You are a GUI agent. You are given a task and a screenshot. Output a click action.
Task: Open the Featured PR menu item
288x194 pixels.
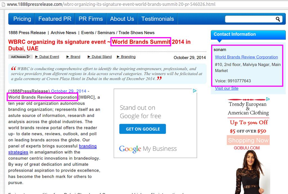55,19
